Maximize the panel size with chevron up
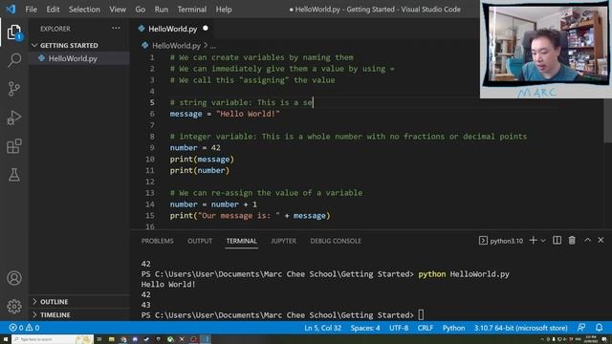Viewport: 612px width, 344px height. coord(587,240)
